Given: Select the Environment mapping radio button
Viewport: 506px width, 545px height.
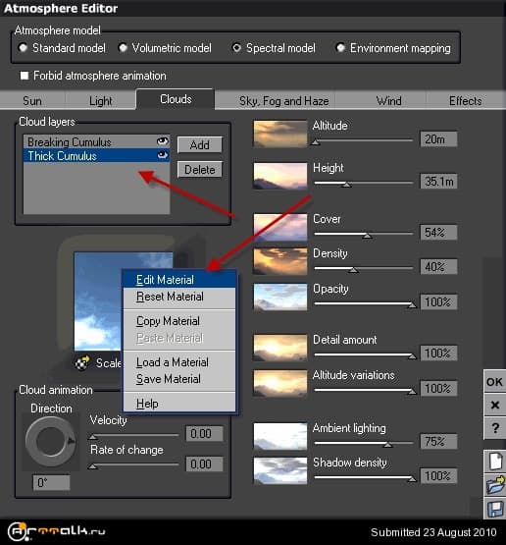Looking at the screenshot, I should click(341, 47).
